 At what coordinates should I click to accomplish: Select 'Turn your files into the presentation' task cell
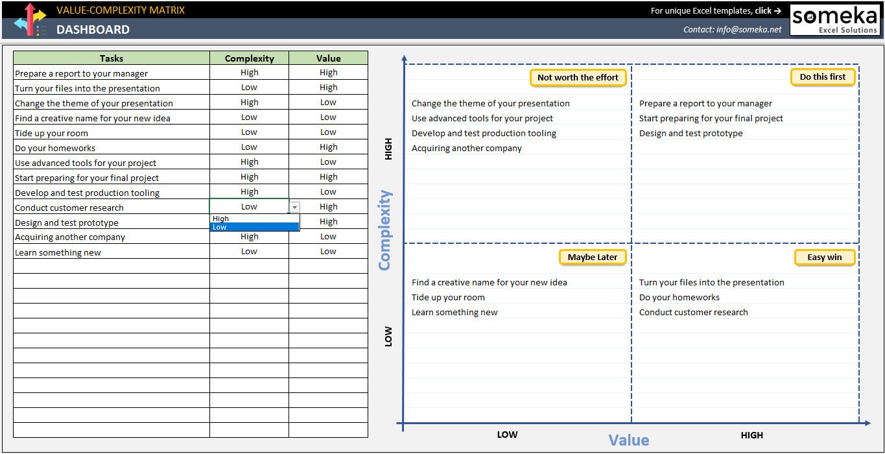pyautogui.click(x=112, y=88)
